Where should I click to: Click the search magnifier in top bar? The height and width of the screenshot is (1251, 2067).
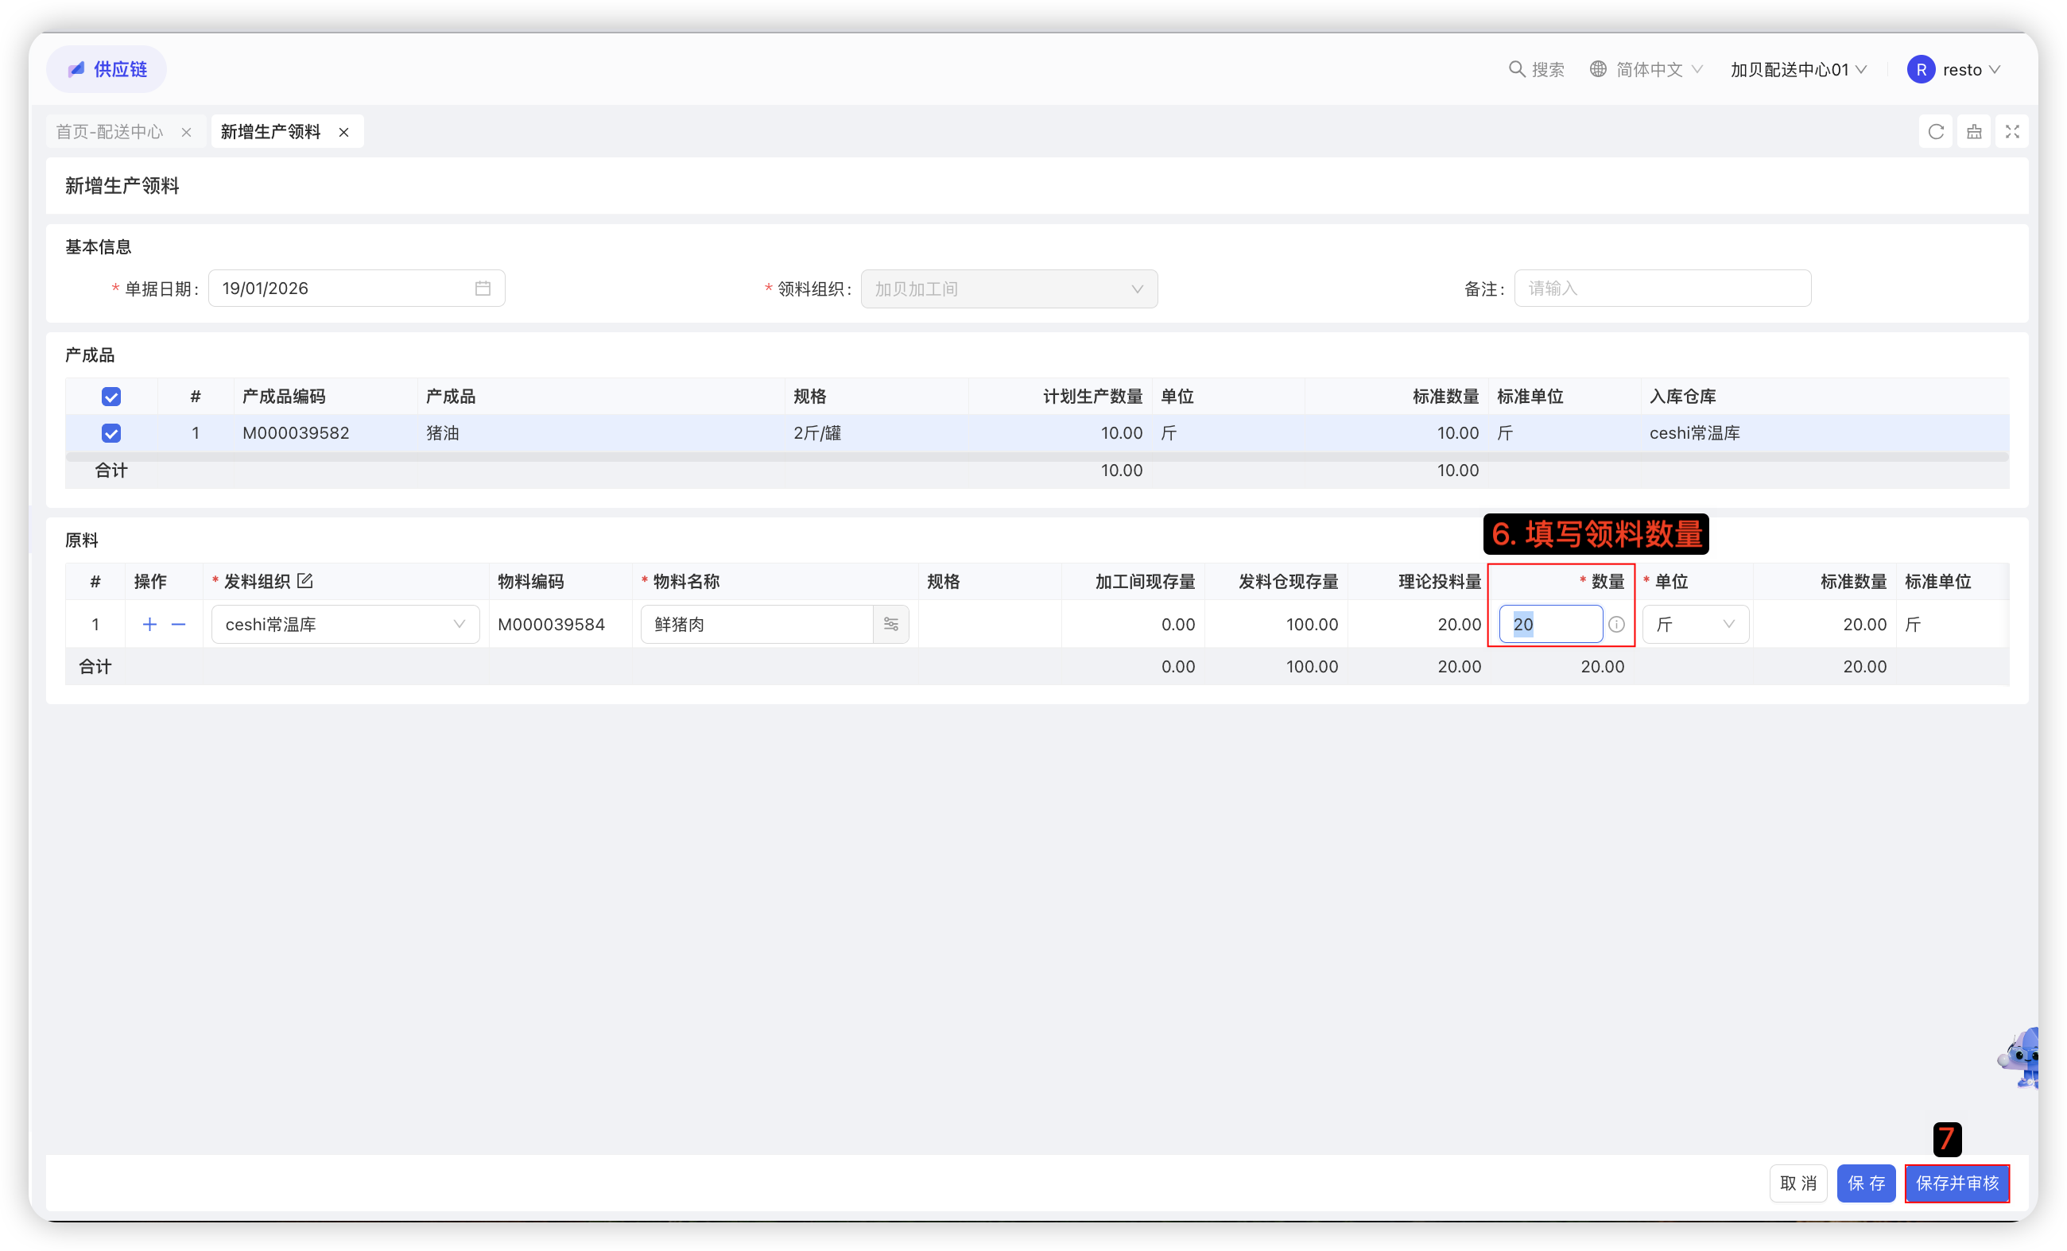pos(1517,70)
